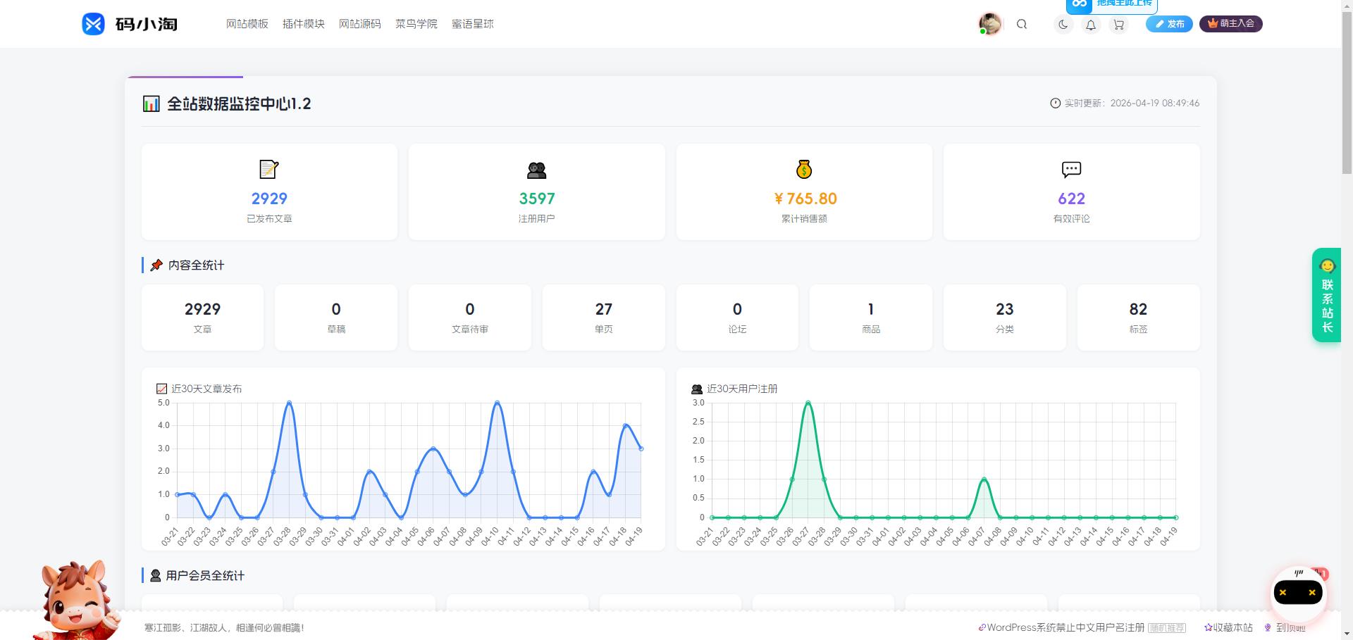Open the 蜜语星球 navigation item
This screenshot has width=1353, height=640.
pyautogui.click(x=472, y=24)
